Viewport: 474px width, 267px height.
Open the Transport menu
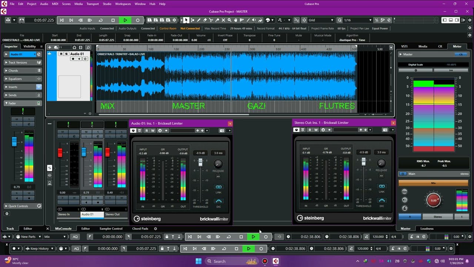point(92,4)
